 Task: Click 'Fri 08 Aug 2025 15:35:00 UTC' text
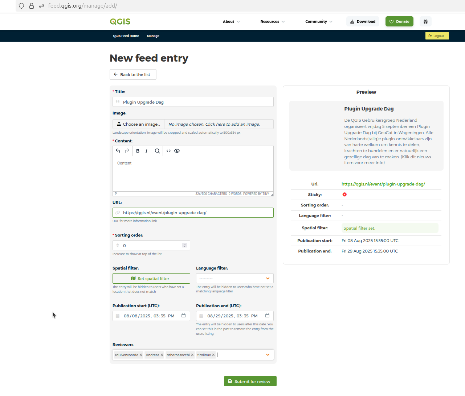point(370,241)
